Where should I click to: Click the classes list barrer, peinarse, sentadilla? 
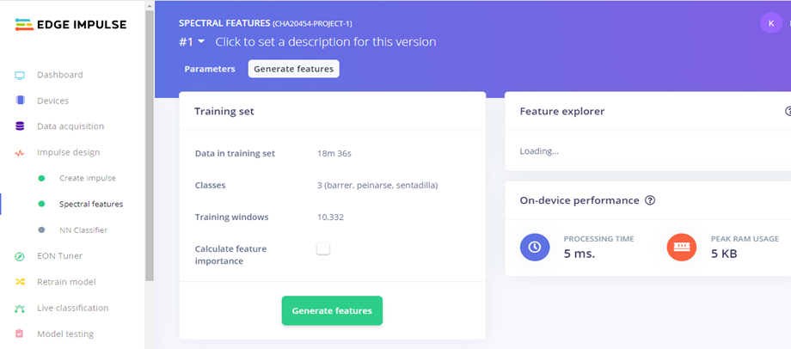pyautogui.click(x=377, y=185)
